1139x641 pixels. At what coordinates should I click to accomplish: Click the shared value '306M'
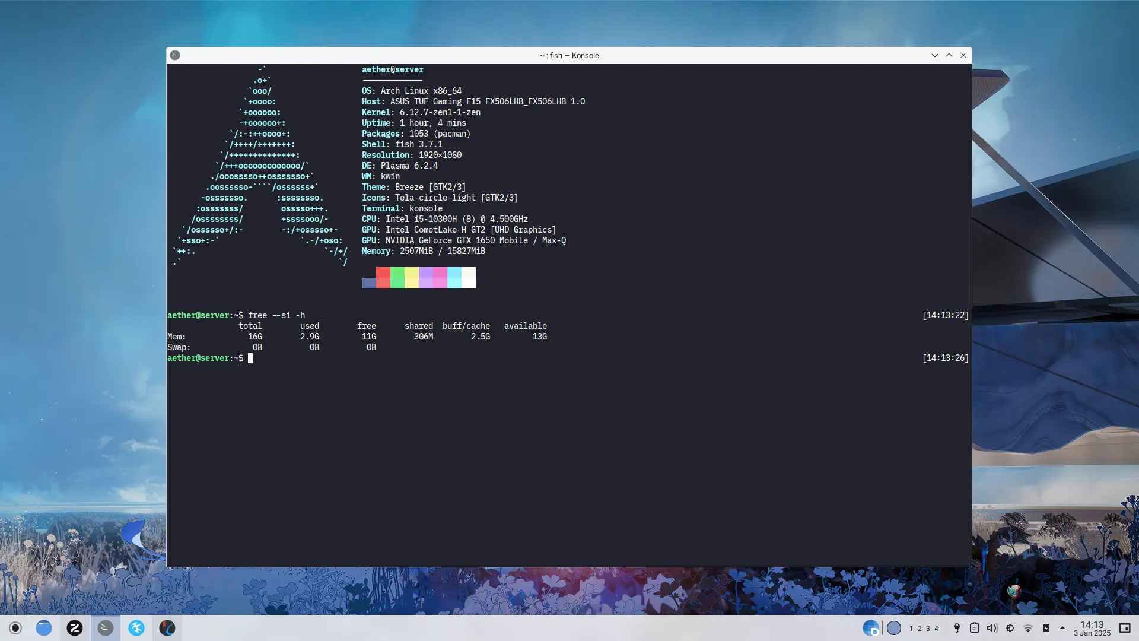424,337
